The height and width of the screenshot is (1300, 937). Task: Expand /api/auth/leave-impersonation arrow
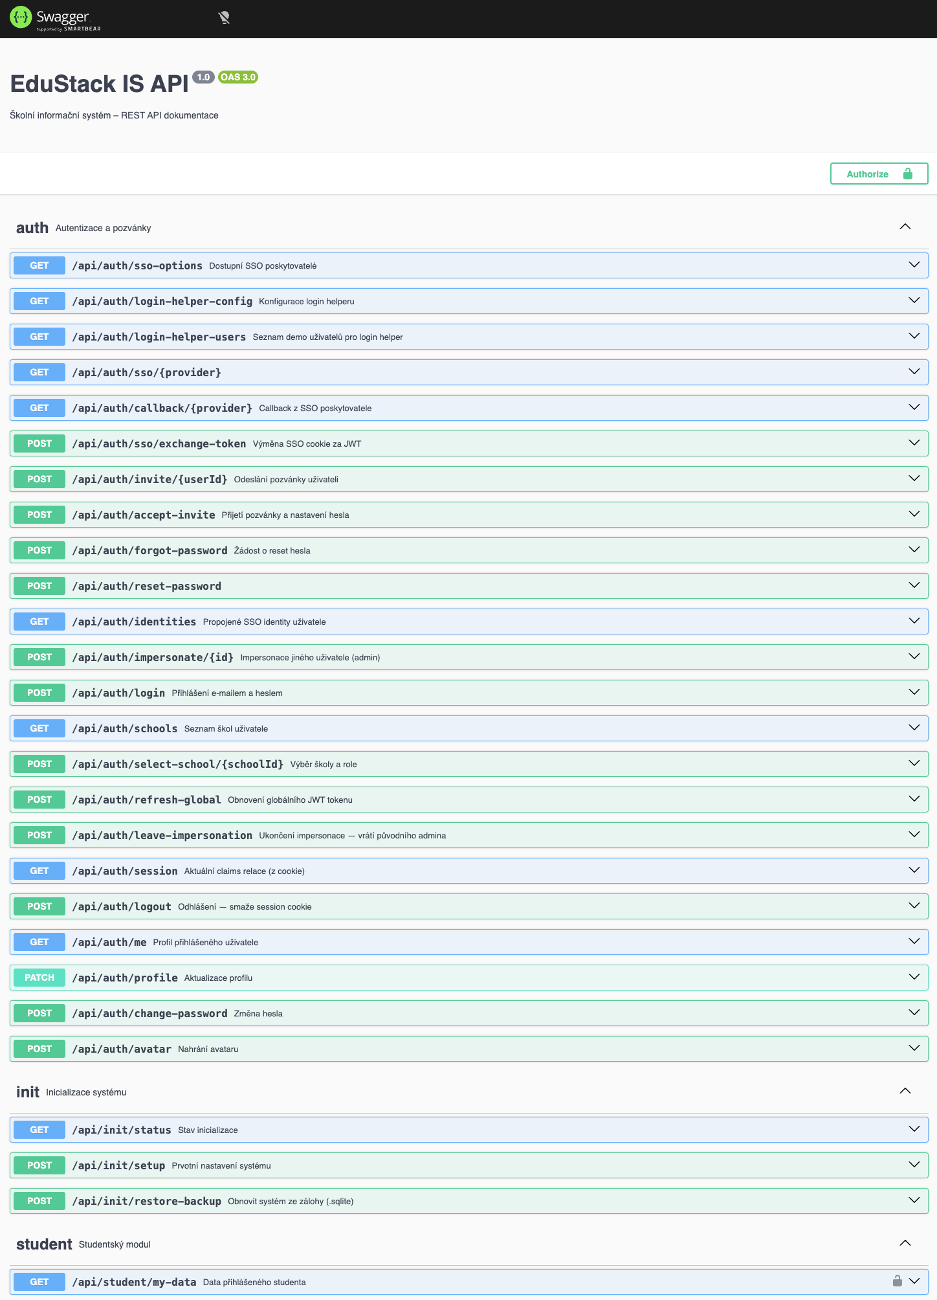pyautogui.click(x=914, y=835)
